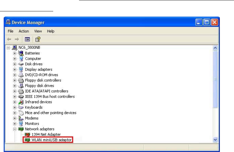Open the Action menu
Screen dimensions: 234x152
[x=24, y=31]
